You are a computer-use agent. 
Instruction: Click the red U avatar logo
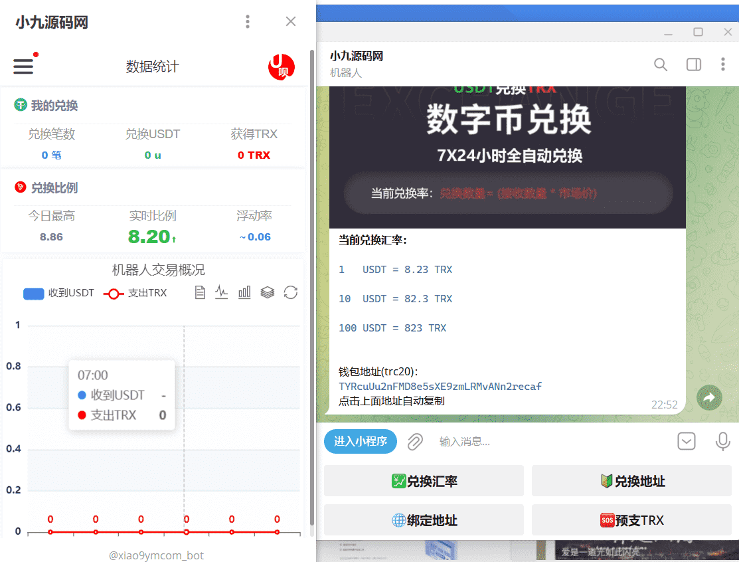[281, 66]
